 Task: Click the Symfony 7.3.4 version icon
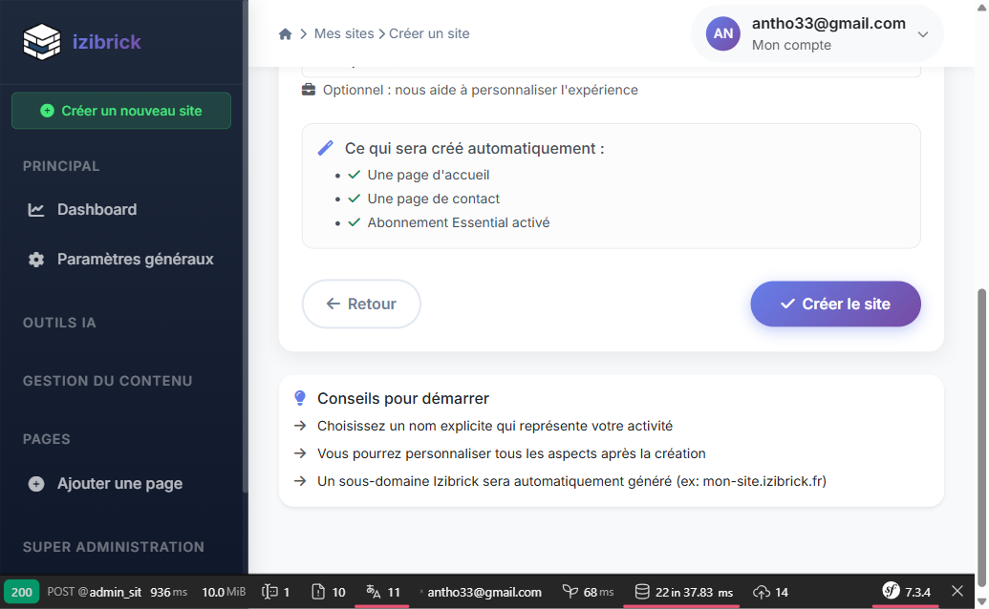(x=906, y=592)
